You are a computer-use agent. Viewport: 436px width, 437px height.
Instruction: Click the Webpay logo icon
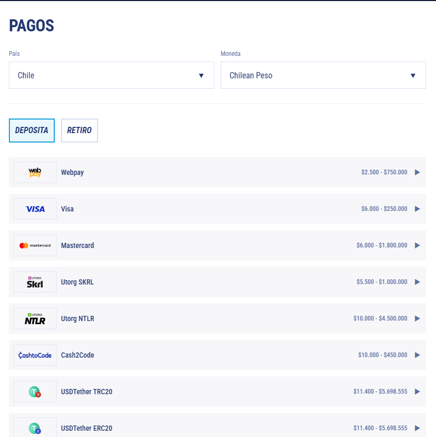tap(35, 172)
